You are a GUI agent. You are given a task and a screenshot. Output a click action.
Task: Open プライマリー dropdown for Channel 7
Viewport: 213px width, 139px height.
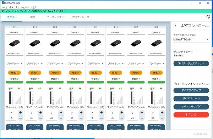click(136, 63)
